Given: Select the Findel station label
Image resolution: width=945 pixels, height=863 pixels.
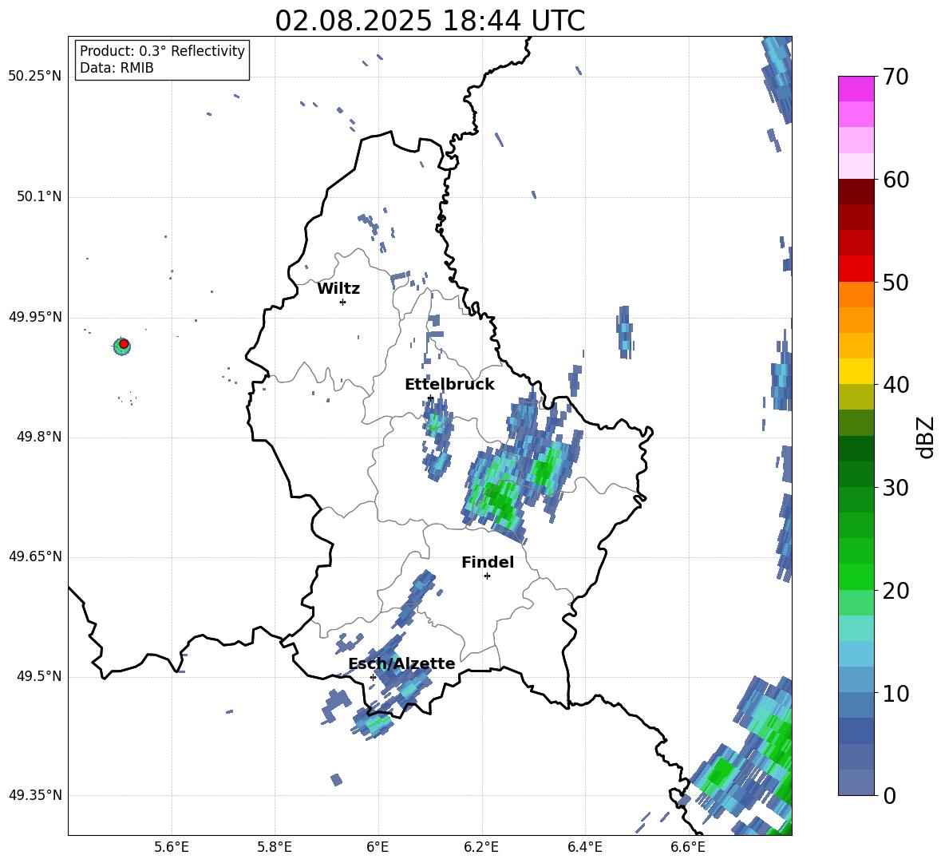Looking at the screenshot, I should pos(488,562).
